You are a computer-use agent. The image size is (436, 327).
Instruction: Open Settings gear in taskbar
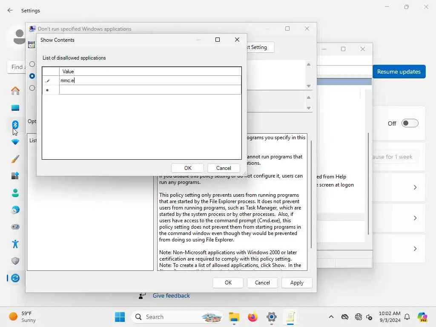(x=271, y=317)
